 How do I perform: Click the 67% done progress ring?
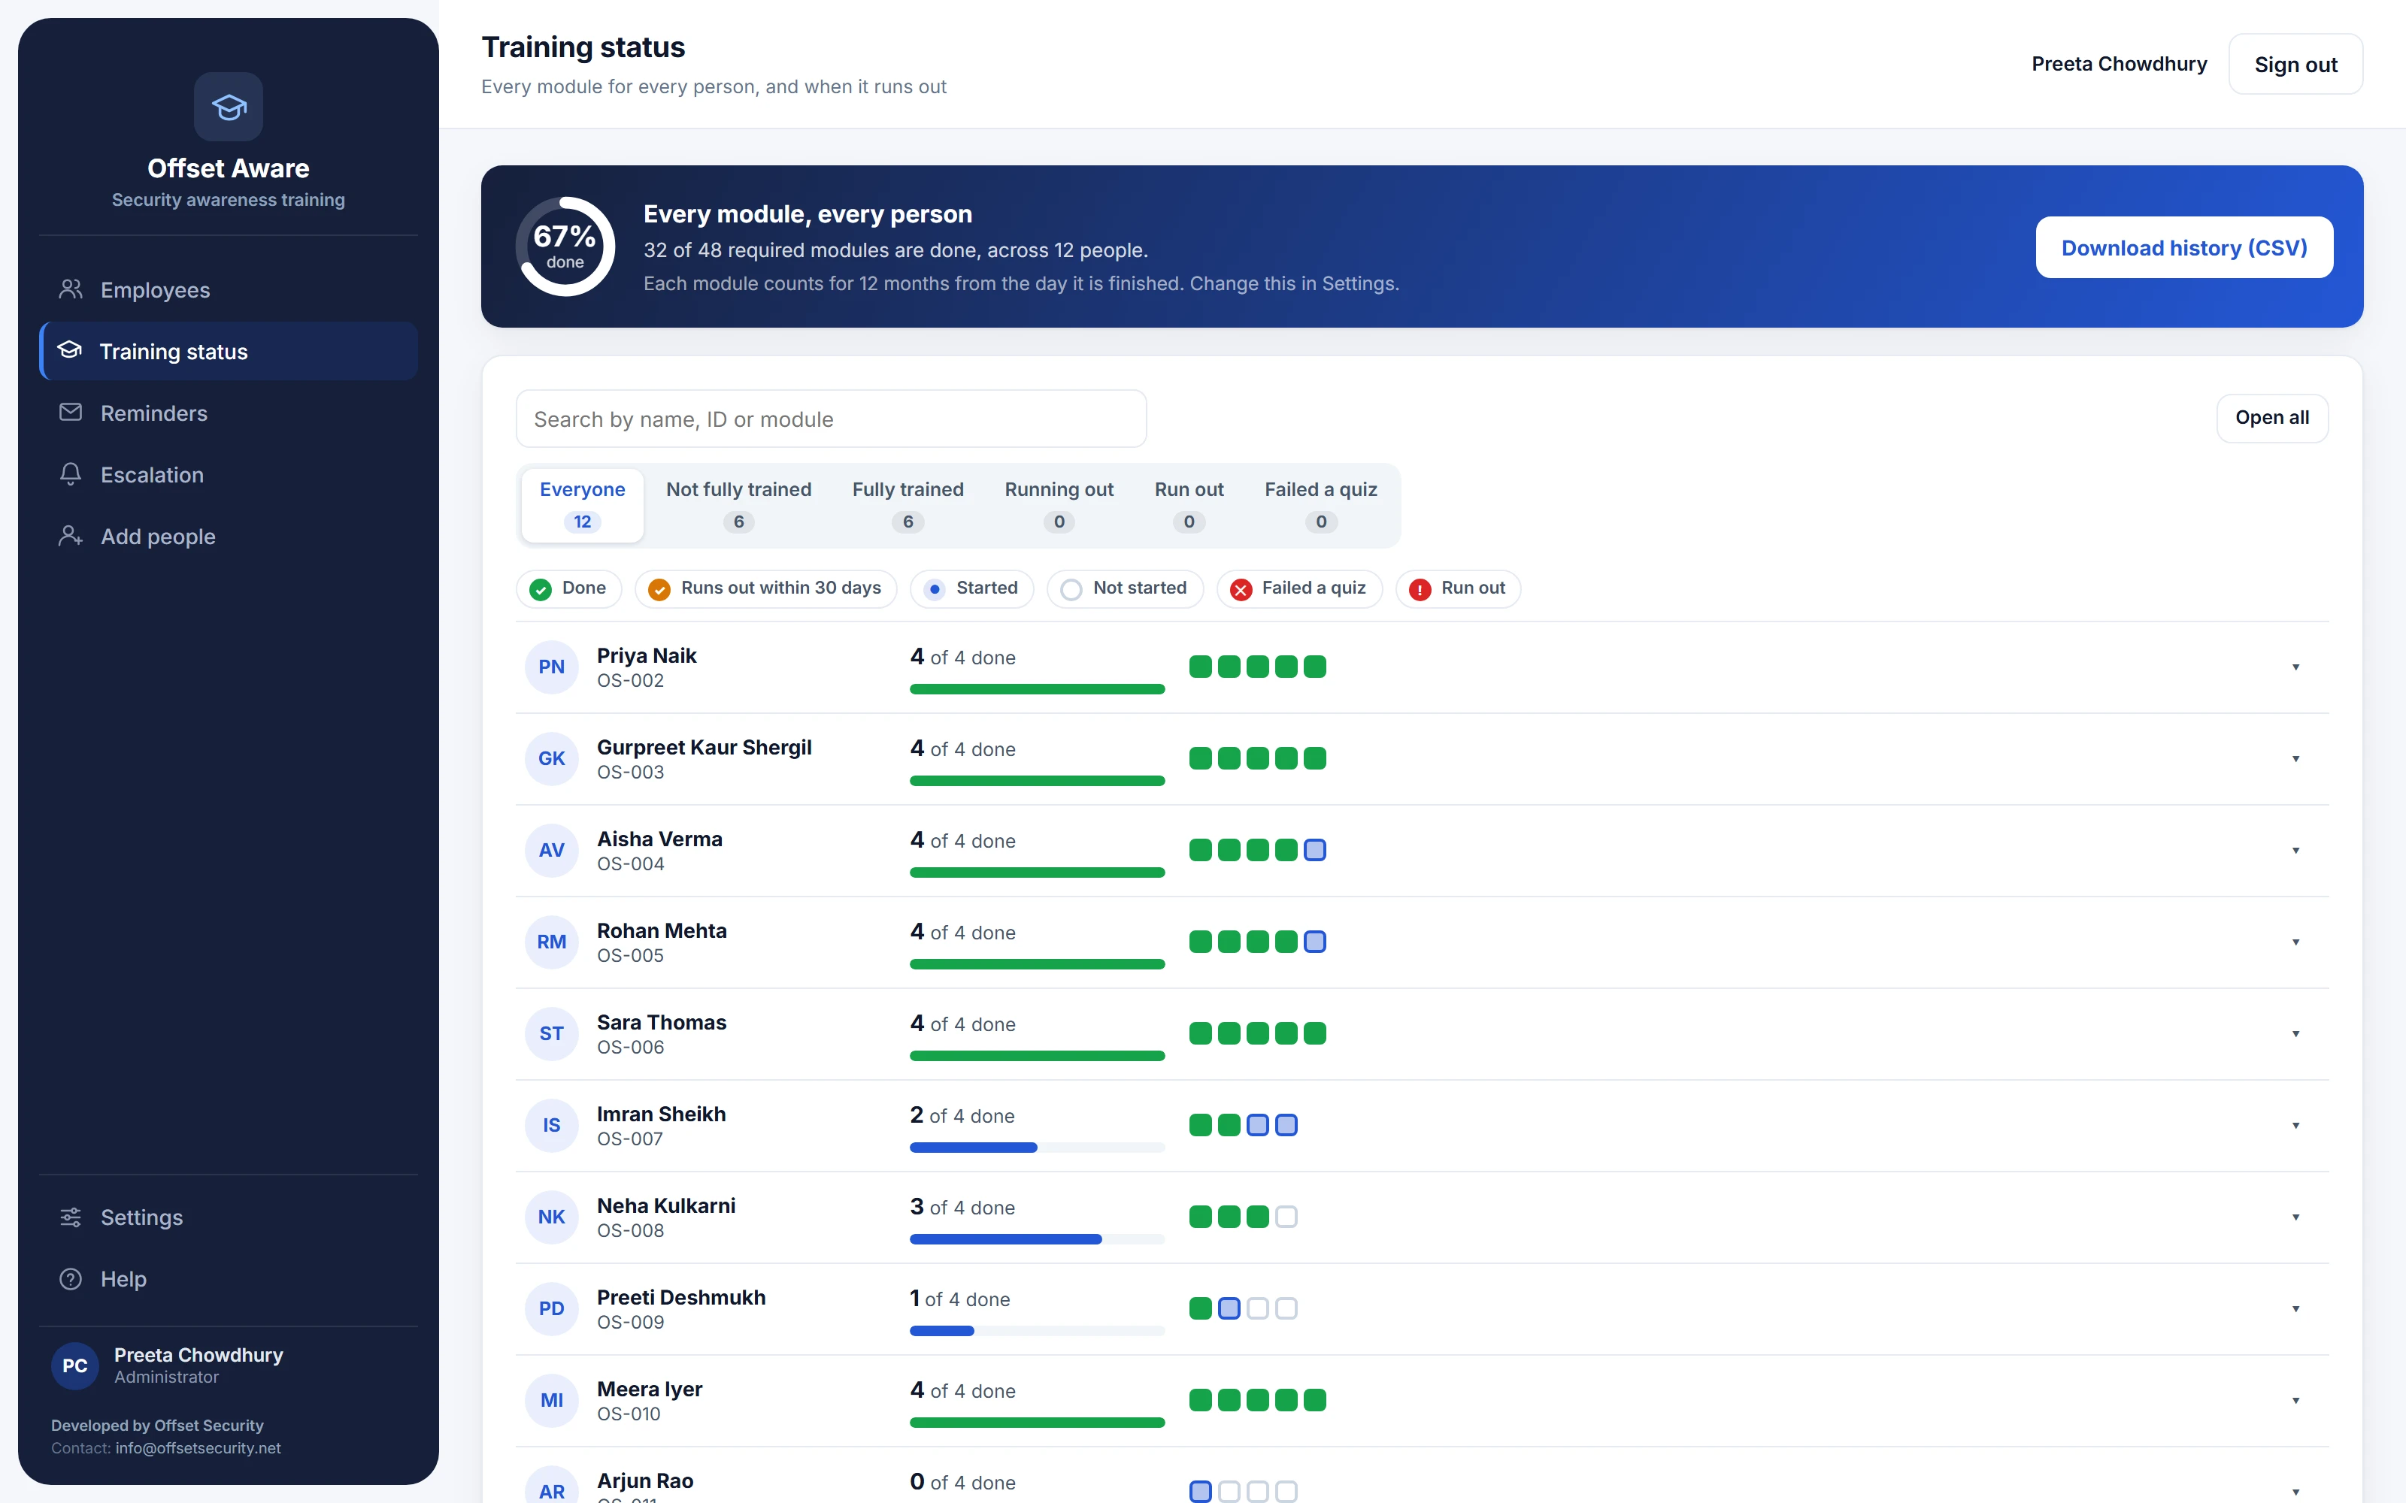[x=565, y=246]
